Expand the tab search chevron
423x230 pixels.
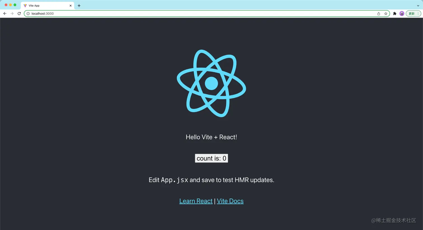[418, 6]
